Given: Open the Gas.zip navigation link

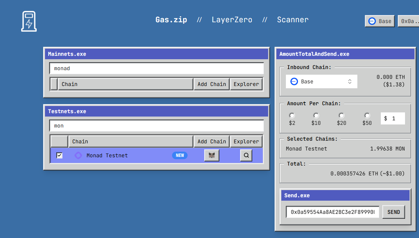Looking at the screenshot, I should point(171,20).
